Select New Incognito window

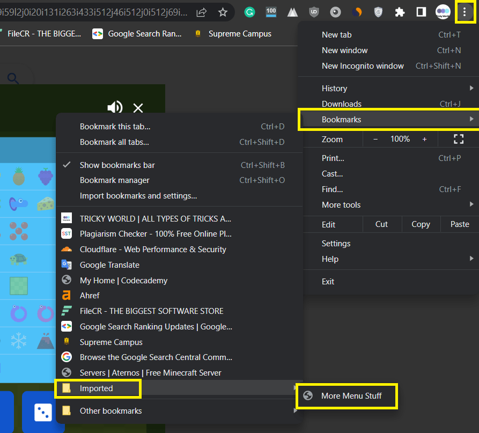[x=363, y=66]
